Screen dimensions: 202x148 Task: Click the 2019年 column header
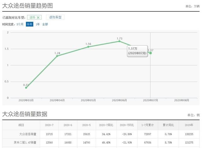tap(189, 125)
